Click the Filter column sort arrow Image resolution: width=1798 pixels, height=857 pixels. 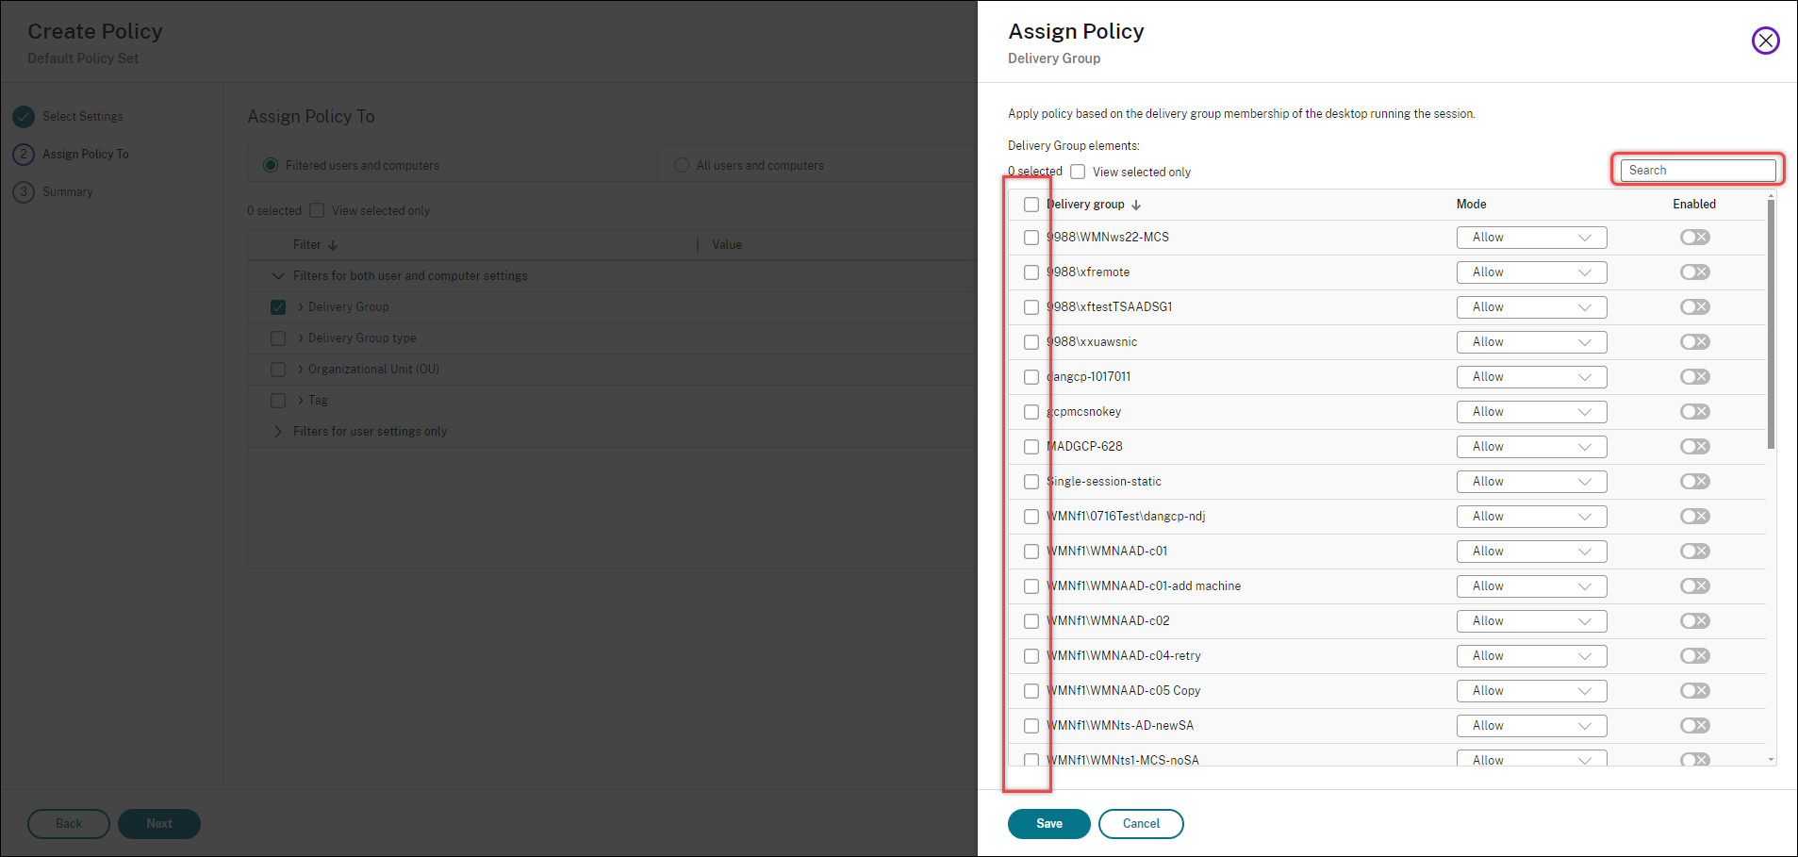click(333, 245)
